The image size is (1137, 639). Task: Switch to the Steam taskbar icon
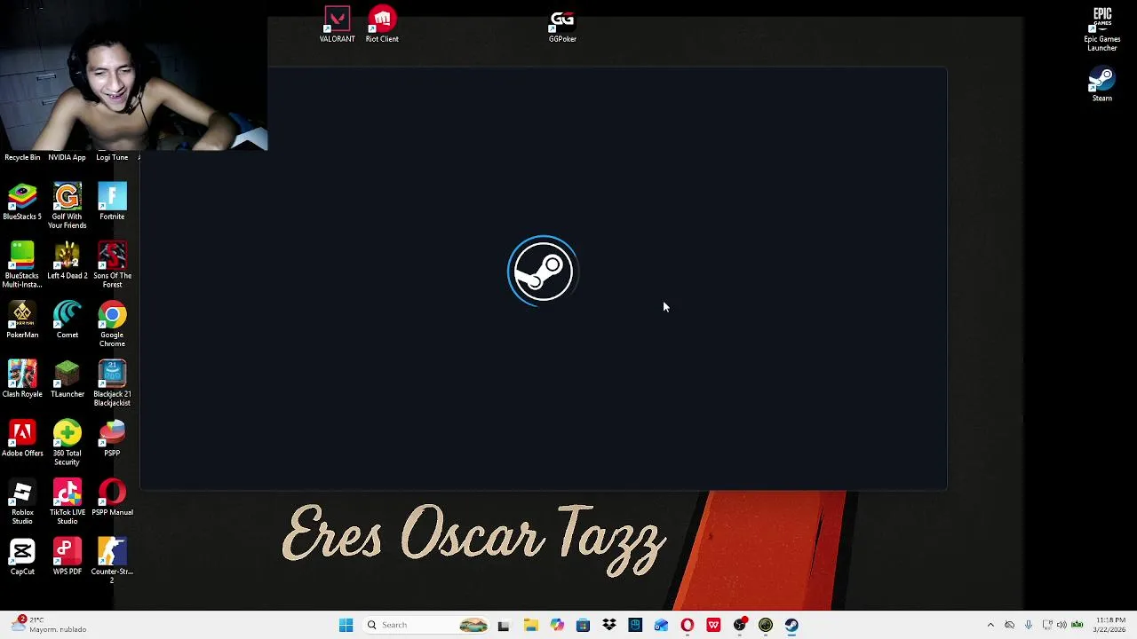click(792, 625)
